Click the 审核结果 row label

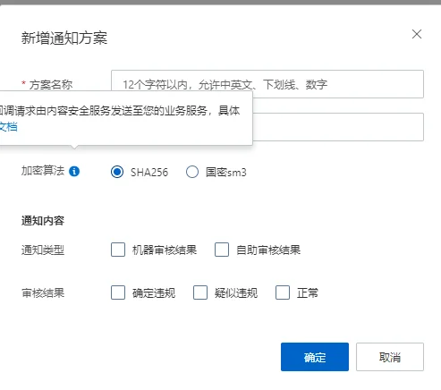click(43, 292)
